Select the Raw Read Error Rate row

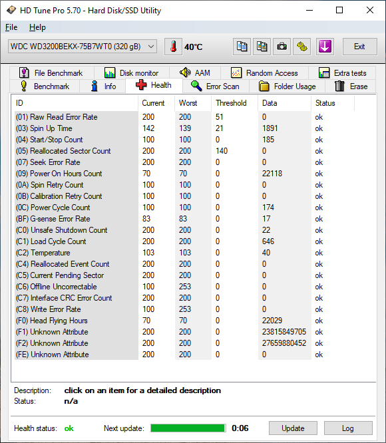tap(184, 117)
